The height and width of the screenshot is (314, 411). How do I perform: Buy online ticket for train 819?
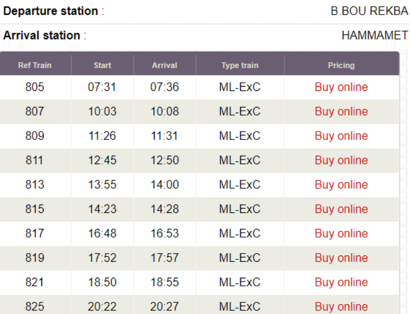pos(341,258)
